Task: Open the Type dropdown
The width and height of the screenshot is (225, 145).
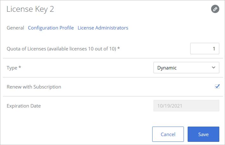Action: [x=186, y=68]
